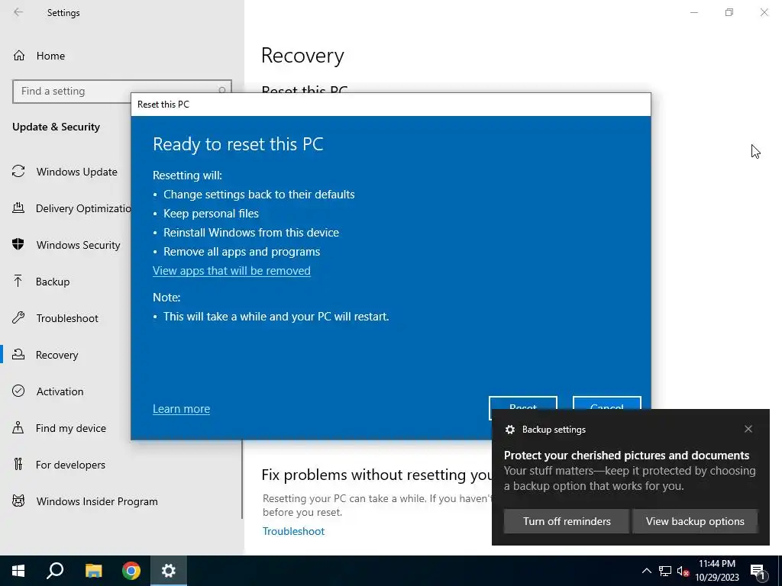Screen dimensions: 782x586
Task: Click the Troubleshoot link on Recovery page
Action: tap(293, 531)
